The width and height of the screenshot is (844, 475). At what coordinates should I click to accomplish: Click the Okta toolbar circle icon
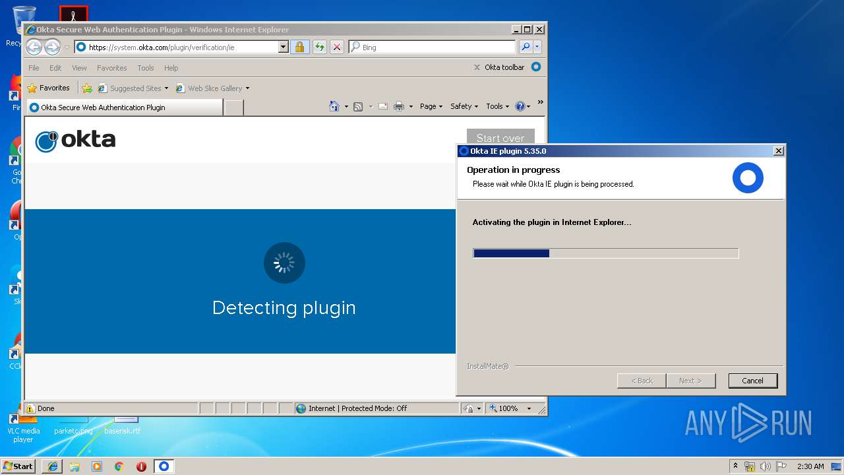click(x=536, y=67)
